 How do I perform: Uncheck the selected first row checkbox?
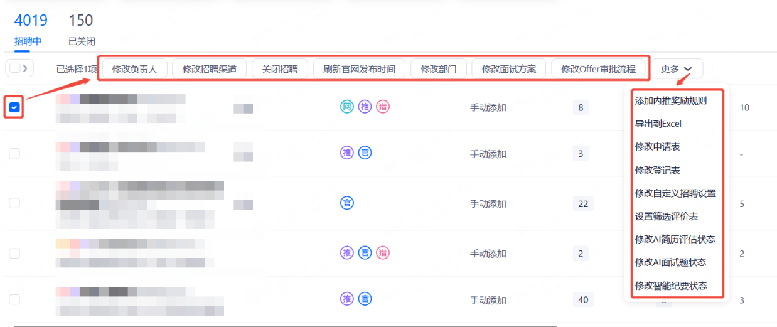[x=14, y=108]
